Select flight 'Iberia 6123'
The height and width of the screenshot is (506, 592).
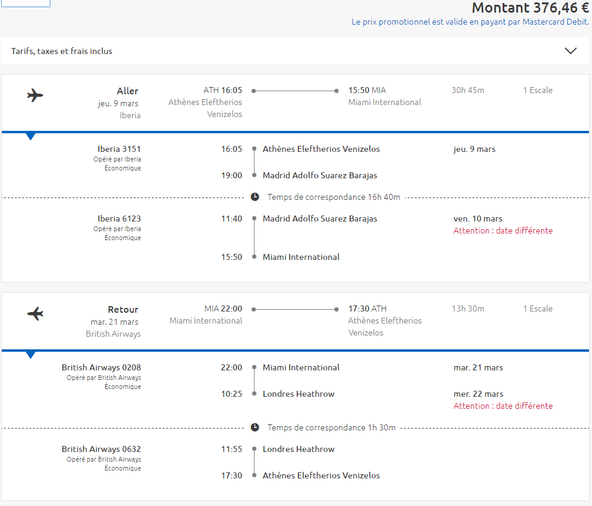(119, 218)
